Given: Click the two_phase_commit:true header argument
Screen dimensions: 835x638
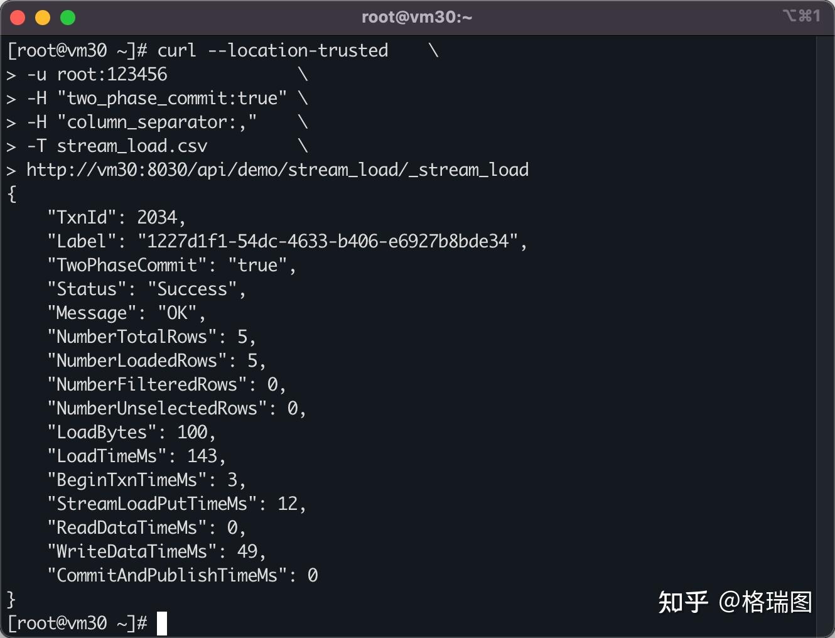Looking at the screenshot, I should pyautogui.click(x=172, y=98).
